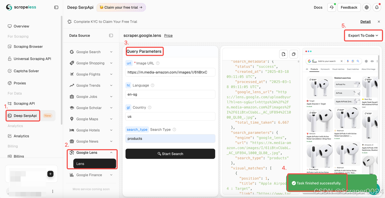Open Captcha Solver page

pos(23,71)
